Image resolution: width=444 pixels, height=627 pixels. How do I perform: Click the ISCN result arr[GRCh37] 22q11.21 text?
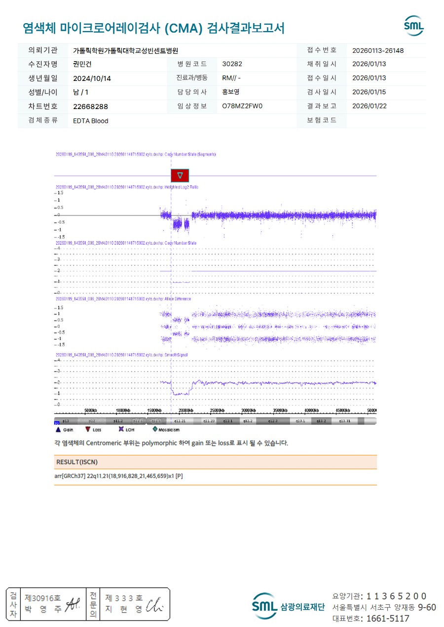click(118, 477)
